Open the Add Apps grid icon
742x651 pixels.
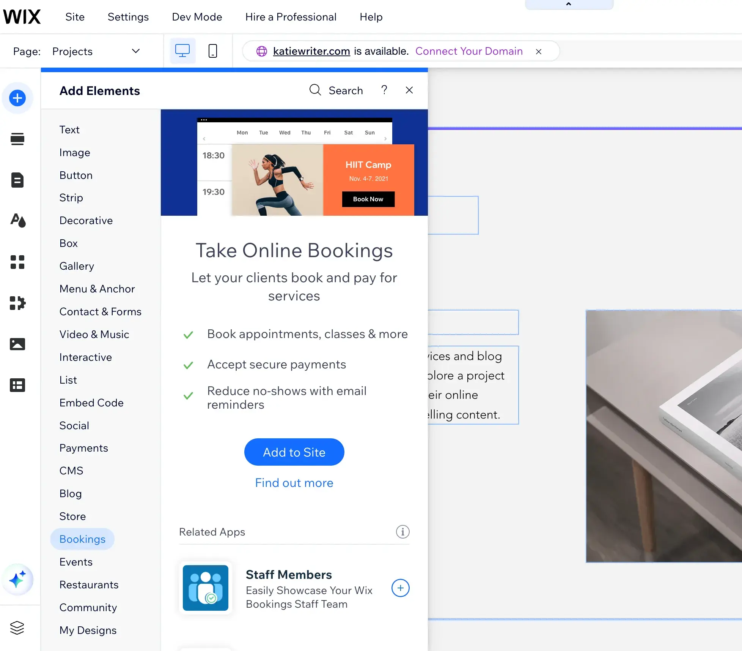click(17, 262)
